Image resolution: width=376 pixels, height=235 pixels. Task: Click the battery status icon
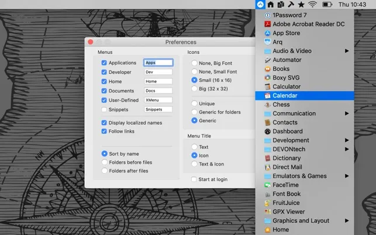pos(327,4)
